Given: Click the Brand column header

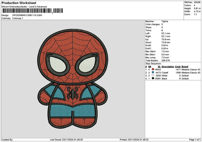Looking at the screenshot, I should tap(185, 66).
